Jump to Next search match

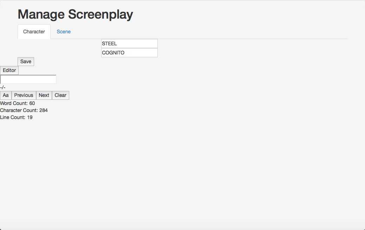pos(44,95)
